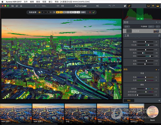Open the Aurora HDR 2017 application menu
Image resolution: width=161 pixels, height=125 pixels.
pyautogui.click(x=14, y=2)
